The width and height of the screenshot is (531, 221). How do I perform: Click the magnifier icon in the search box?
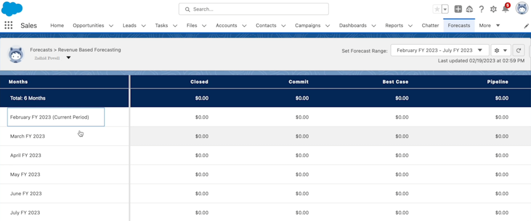(x=187, y=9)
